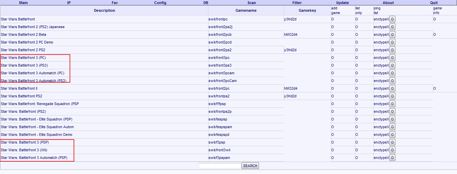Viewport: 457px width, 174px height.
Task: Open the IP menu item
Action: click(x=69, y=3)
